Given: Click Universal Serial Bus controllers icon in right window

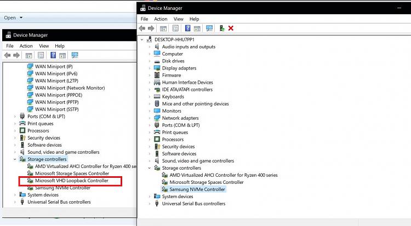Looking at the screenshot, I should tap(157, 204).
